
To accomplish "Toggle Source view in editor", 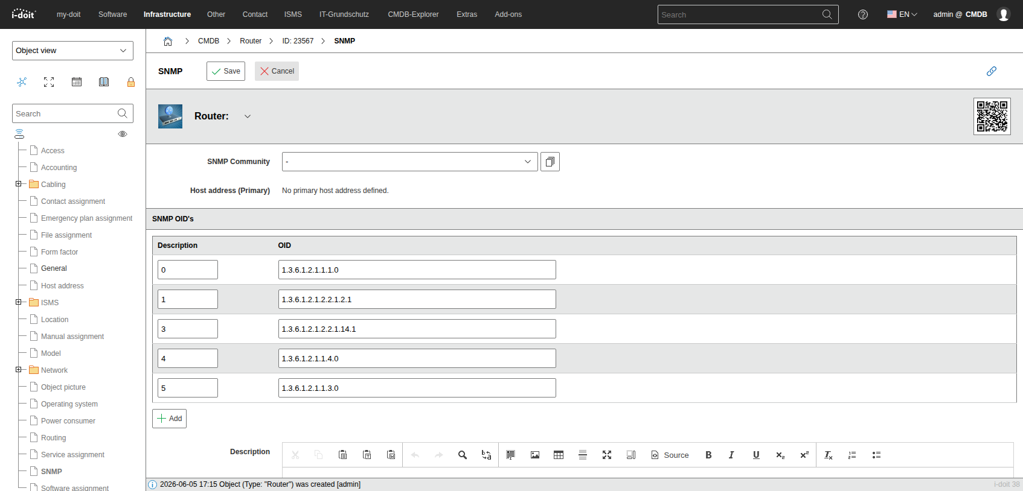I will 670,455.
